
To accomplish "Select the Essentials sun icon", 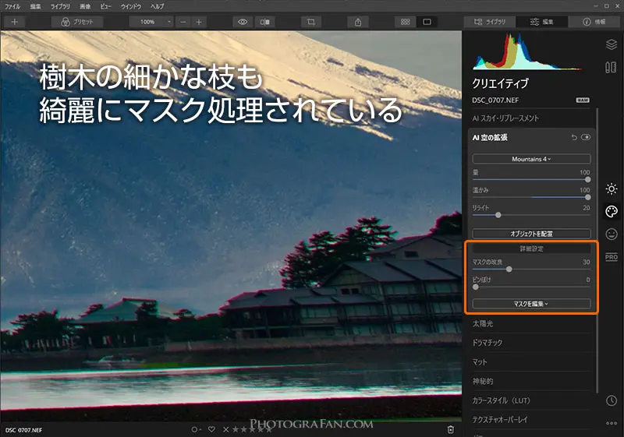I will [x=612, y=189].
